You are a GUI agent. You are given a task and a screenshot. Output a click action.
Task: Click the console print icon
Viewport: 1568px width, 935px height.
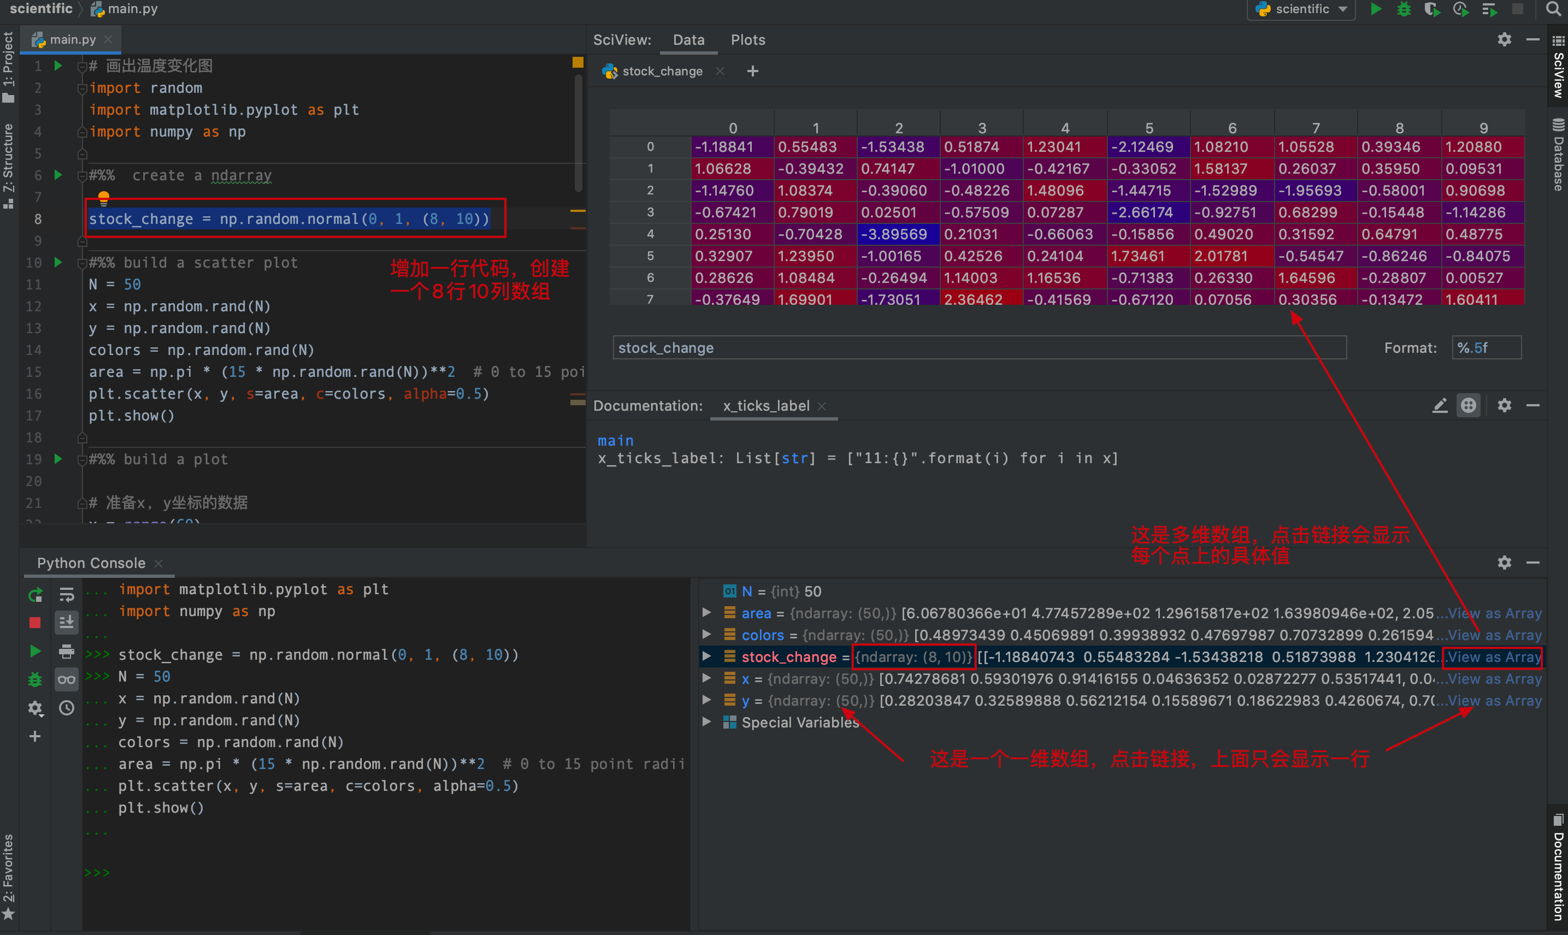tap(66, 651)
